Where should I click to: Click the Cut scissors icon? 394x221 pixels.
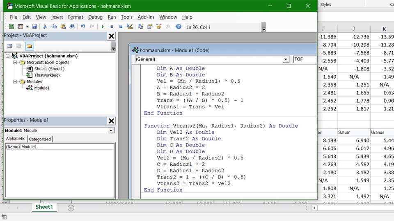point(45,26)
